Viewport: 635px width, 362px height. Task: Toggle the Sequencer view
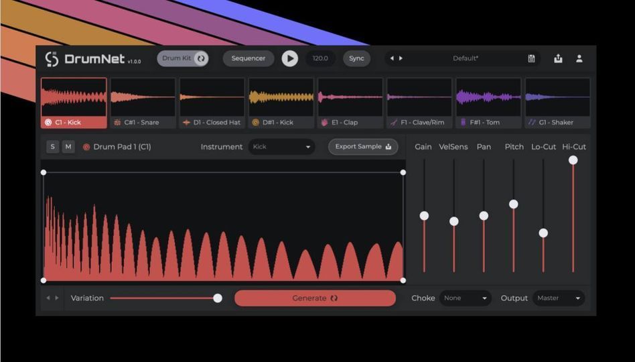tap(249, 58)
